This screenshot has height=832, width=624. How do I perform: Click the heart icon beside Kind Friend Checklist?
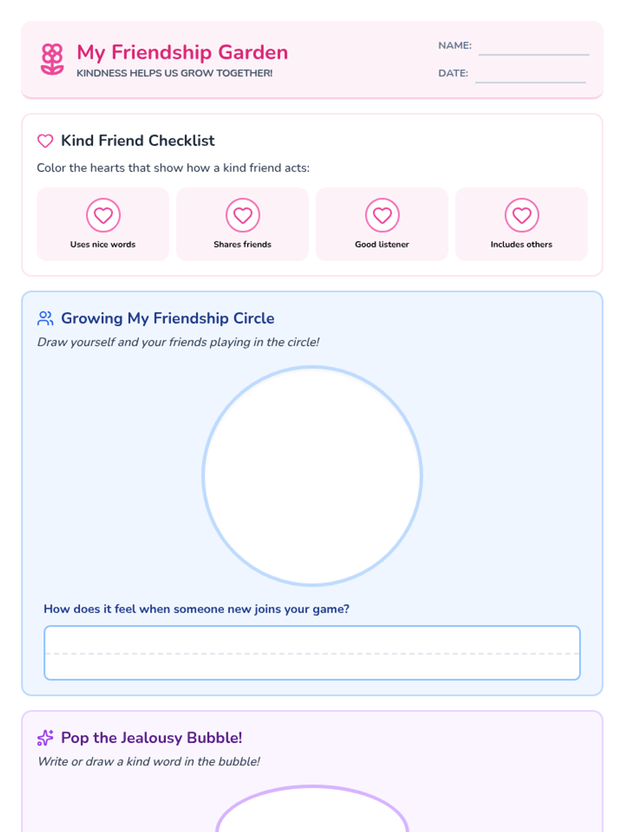point(45,141)
